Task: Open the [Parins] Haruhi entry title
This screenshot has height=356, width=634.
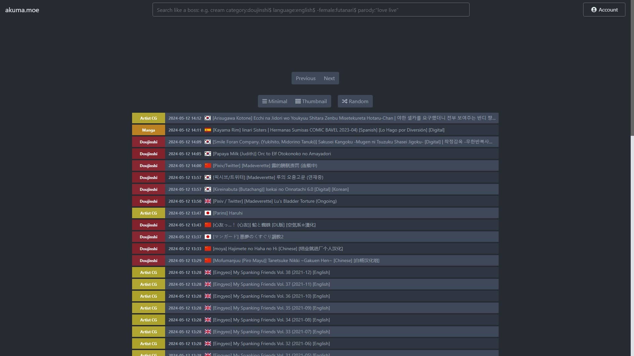Action: [x=228, y=213]
